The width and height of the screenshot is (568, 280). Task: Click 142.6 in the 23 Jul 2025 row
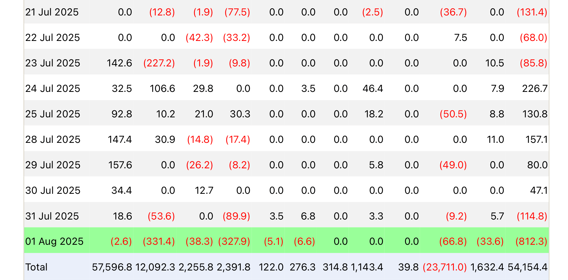(x=119, y=63)
